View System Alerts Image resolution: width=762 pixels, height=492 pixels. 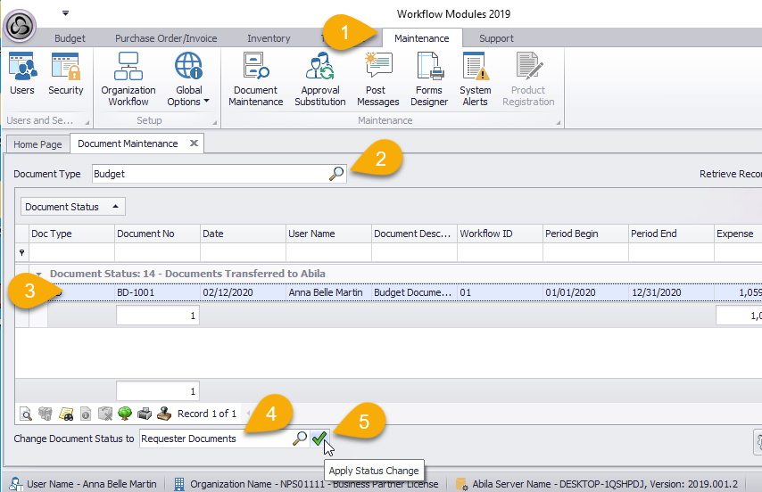click(x=475, y=79)
